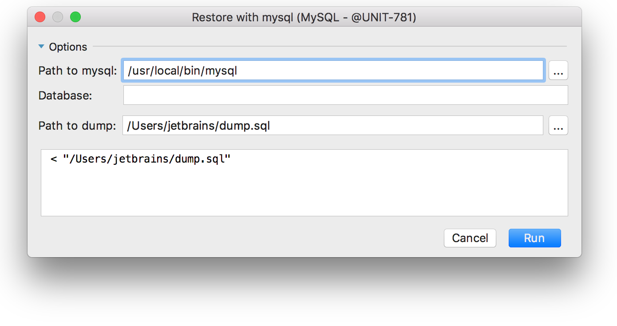Click the green zoom window button
Image resolution: width=617 pixels, height=326 pixels.
tap(75, 17)
